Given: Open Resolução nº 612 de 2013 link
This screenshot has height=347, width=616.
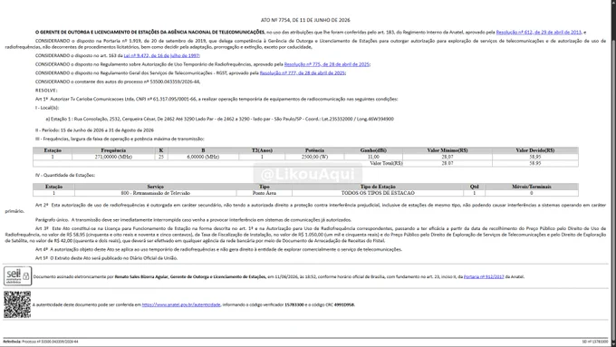Looking at the screenshot, I should point(539,33).
